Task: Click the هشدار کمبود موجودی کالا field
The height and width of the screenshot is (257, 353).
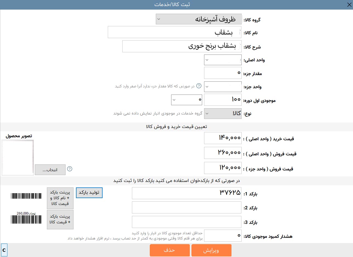Action: [223, 236]
